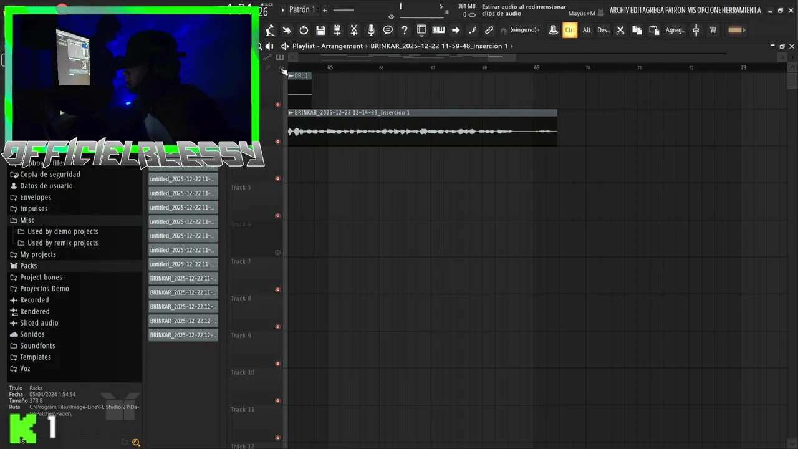Click the paste clipboard icon

[654, 30]
